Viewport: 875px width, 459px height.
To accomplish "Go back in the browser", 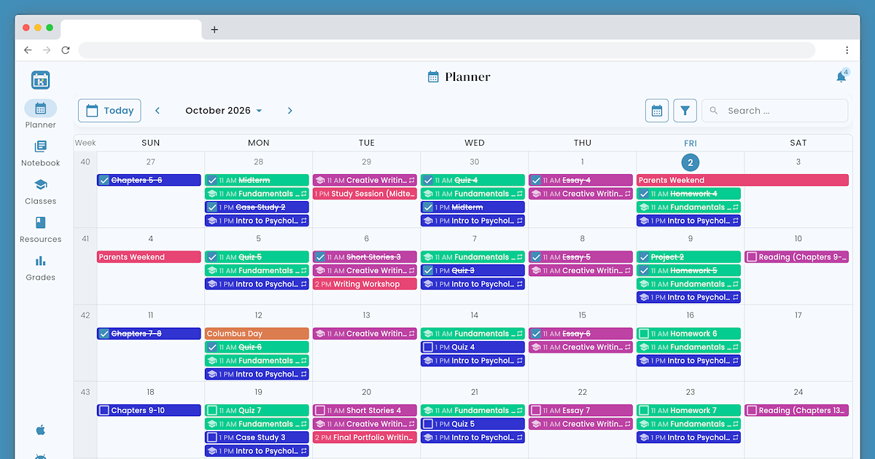I will tap(28, 50).
